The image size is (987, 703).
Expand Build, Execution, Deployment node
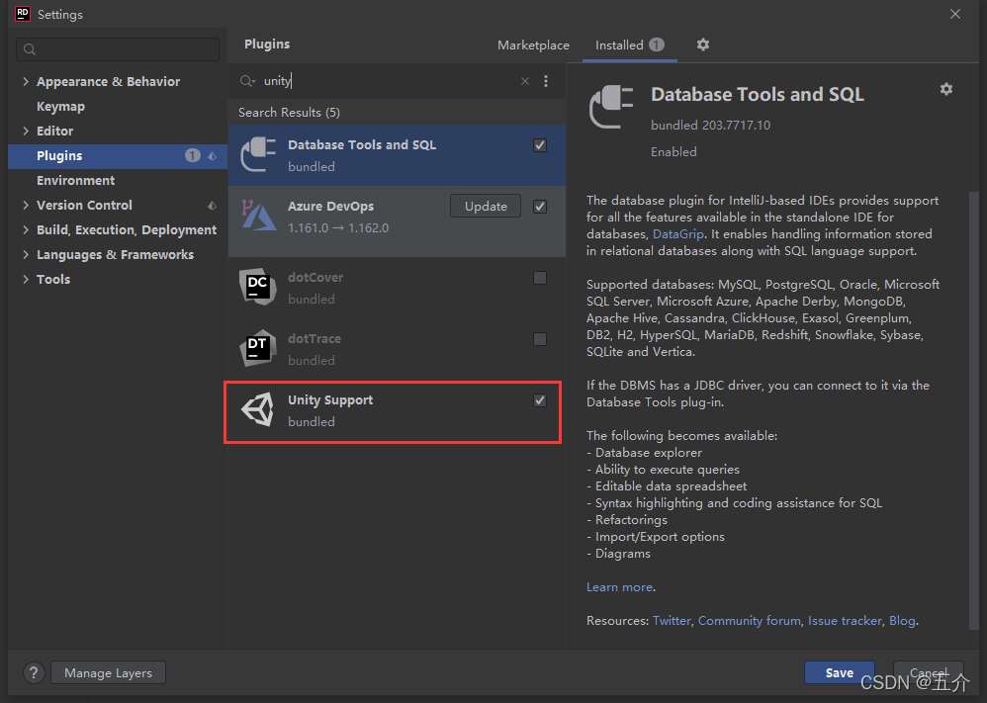(26, 229)
